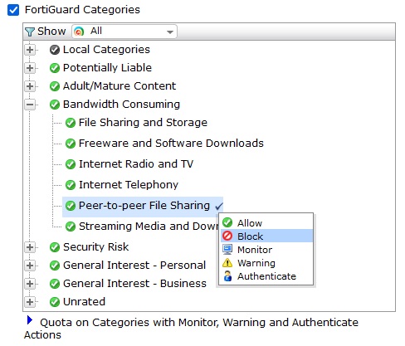
Task: Click the allow icon for File Sharing and Storage
Action: coord(71,123)
